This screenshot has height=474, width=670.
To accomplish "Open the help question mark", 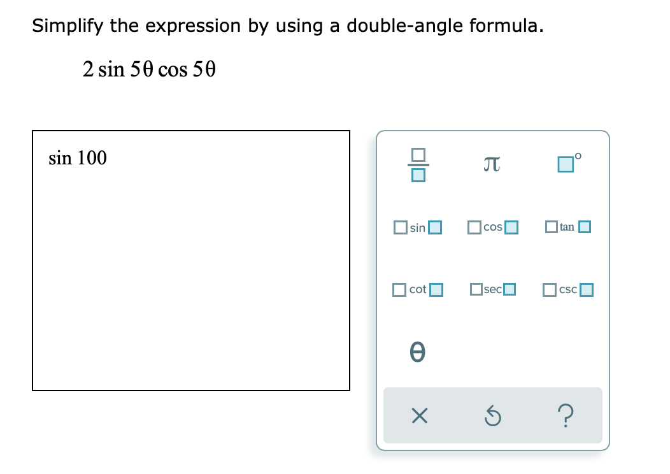I will [x=566, y=415].
